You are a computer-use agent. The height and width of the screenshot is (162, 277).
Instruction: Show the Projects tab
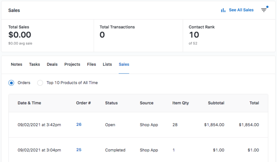pos(72,64)
